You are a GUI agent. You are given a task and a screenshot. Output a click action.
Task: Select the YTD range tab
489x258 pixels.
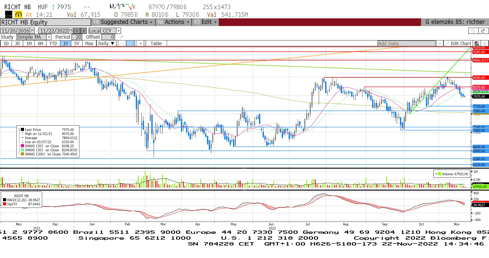tap(53, 44)
